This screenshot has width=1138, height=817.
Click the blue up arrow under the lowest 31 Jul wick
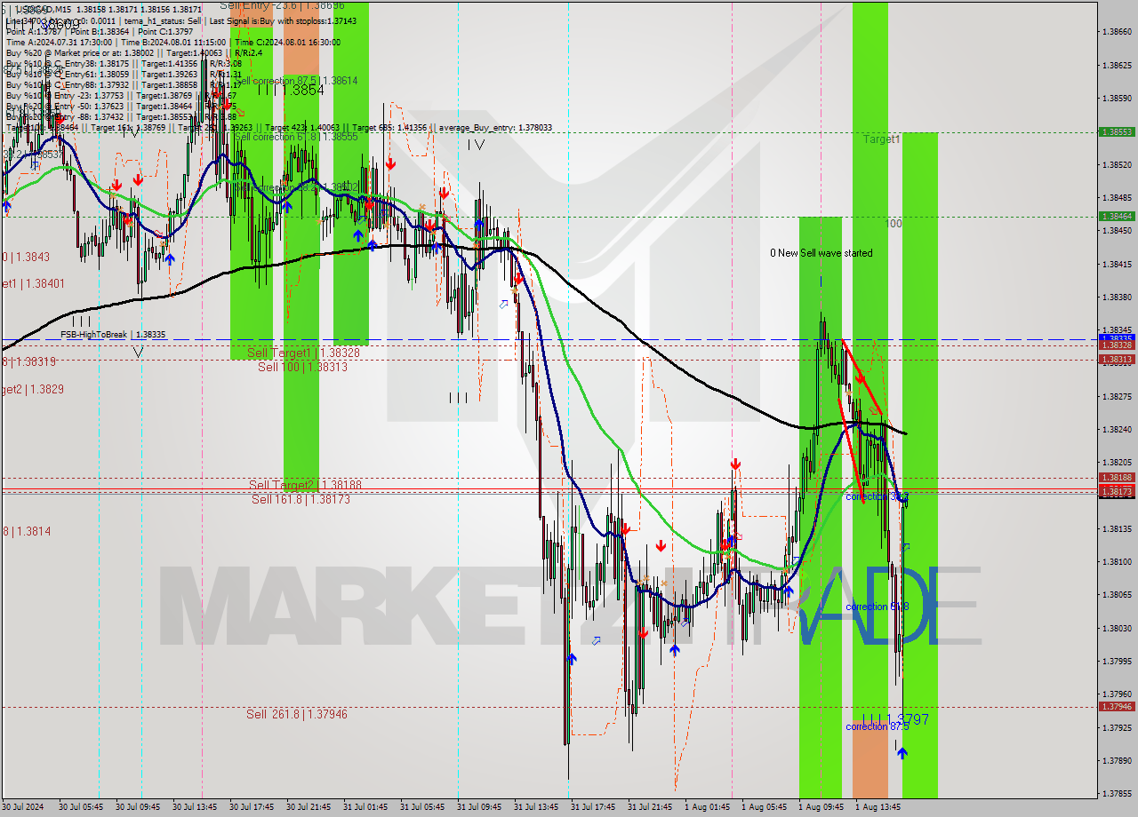pos(572,659)
